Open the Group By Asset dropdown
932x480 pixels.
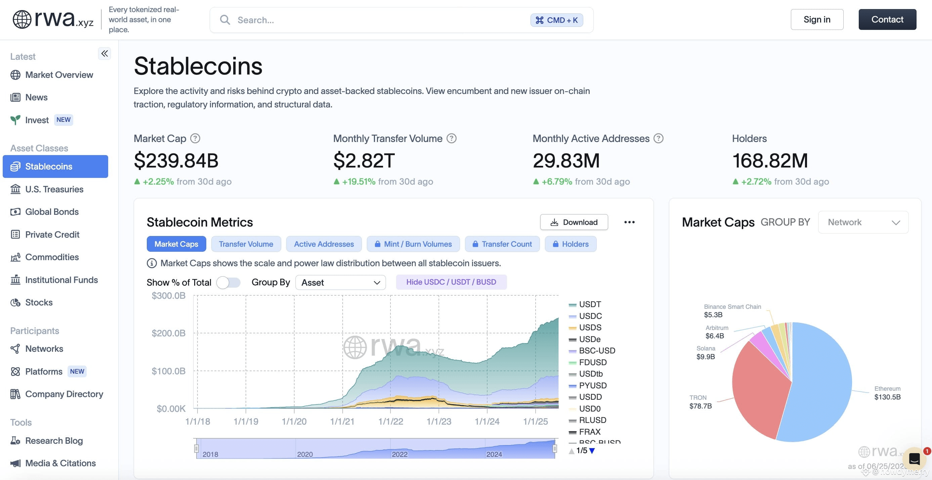(x=340, y=282)
